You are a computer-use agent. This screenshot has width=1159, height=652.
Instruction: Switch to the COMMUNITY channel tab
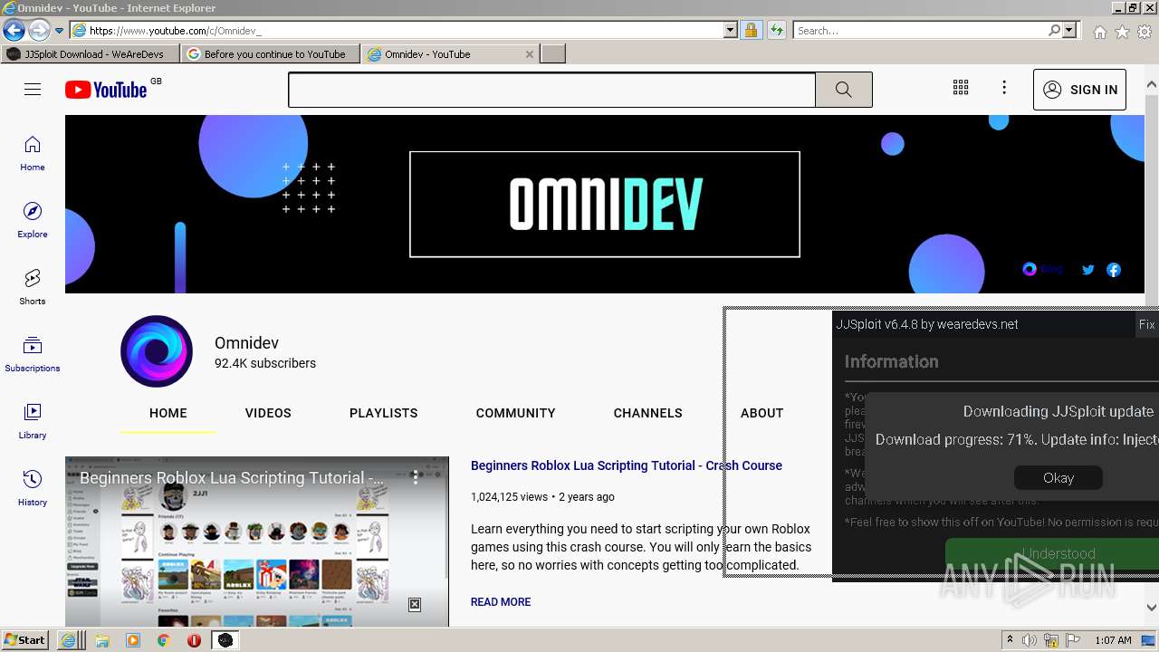coord(516,413)
